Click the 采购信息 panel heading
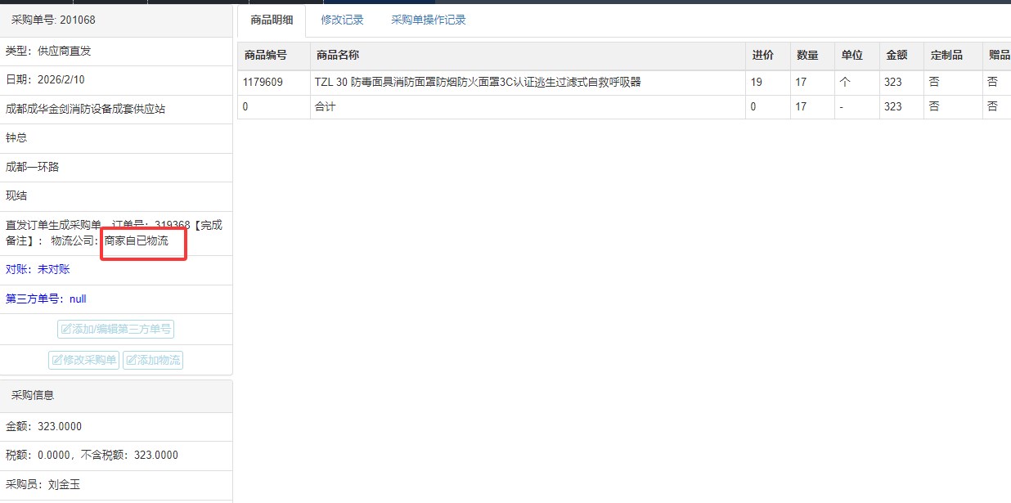This screenshot has height=503, width=1011. (33, 396)
